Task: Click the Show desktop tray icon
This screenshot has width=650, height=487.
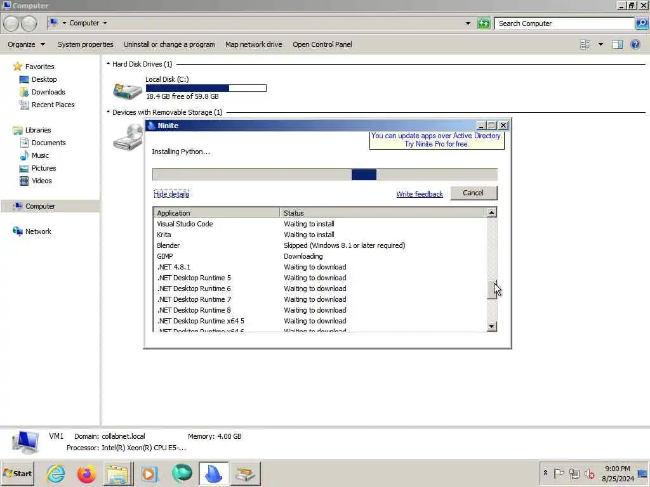Action: tap(642, 473)
